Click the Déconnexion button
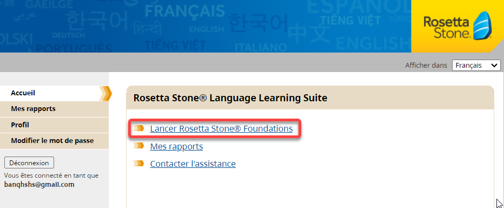 coord(29,163)
